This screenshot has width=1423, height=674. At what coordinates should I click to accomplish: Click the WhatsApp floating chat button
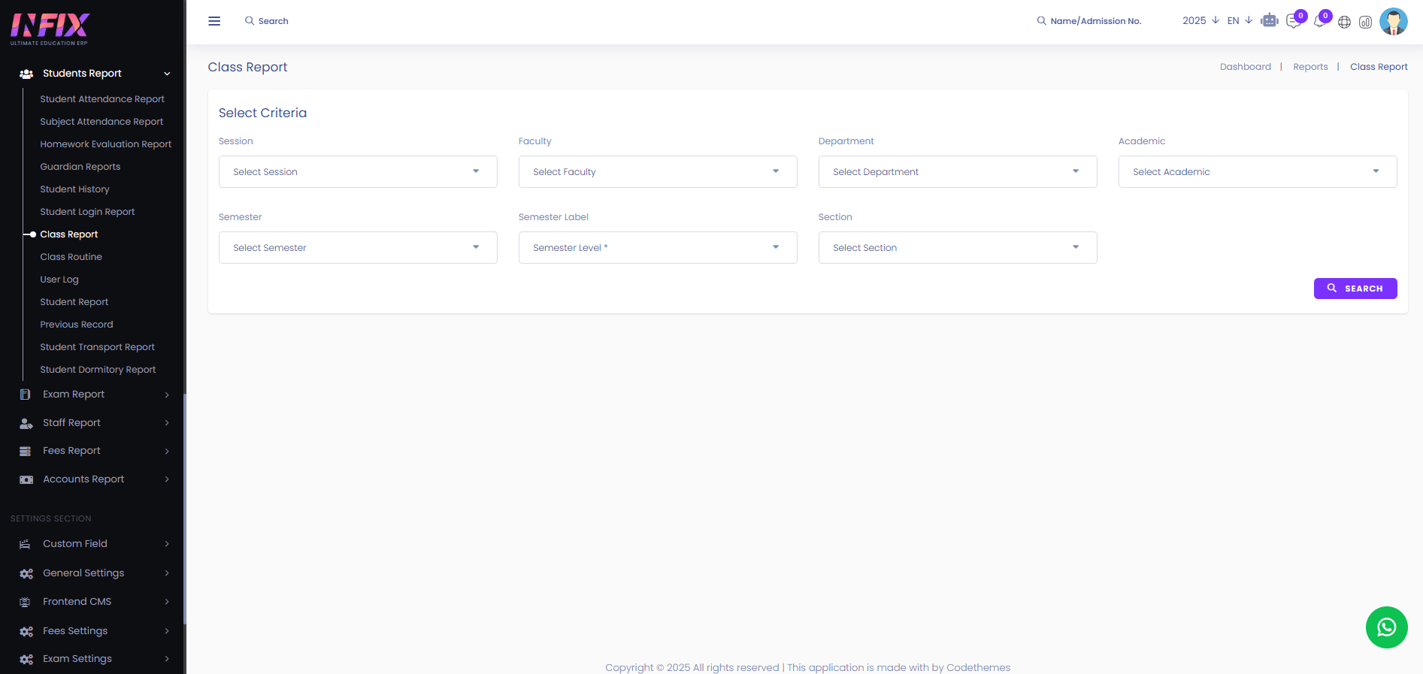[1386, 627]
